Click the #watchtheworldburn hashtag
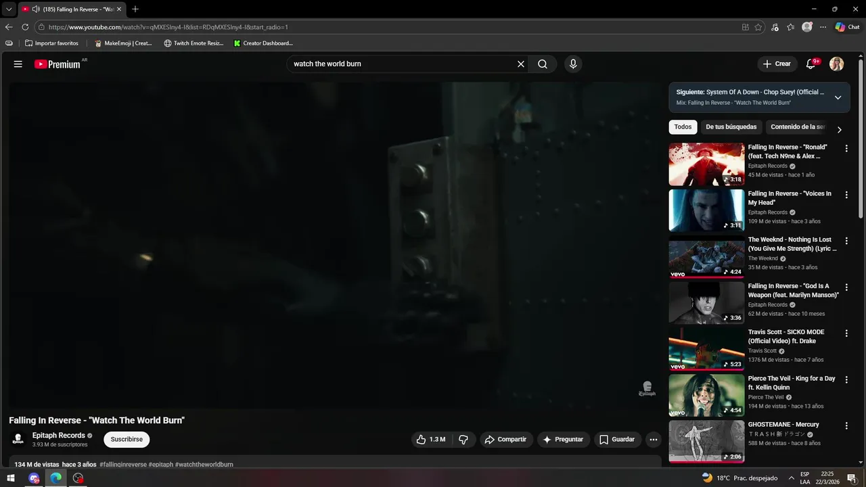The image size is (866, 487). pos(204,465)
